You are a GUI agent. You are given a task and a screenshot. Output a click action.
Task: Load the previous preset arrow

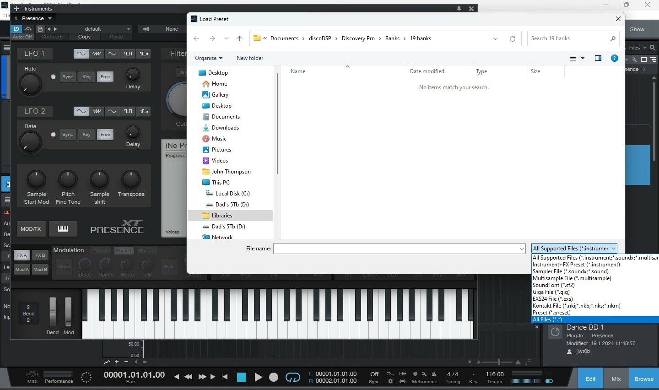click(x=49, y=29)
